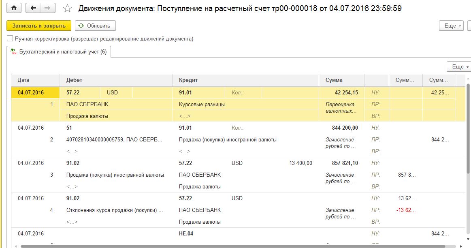The height and width of the screenshot is (248, 471).
Task: Click the Home icon button
Action: [x=15, y=8]
